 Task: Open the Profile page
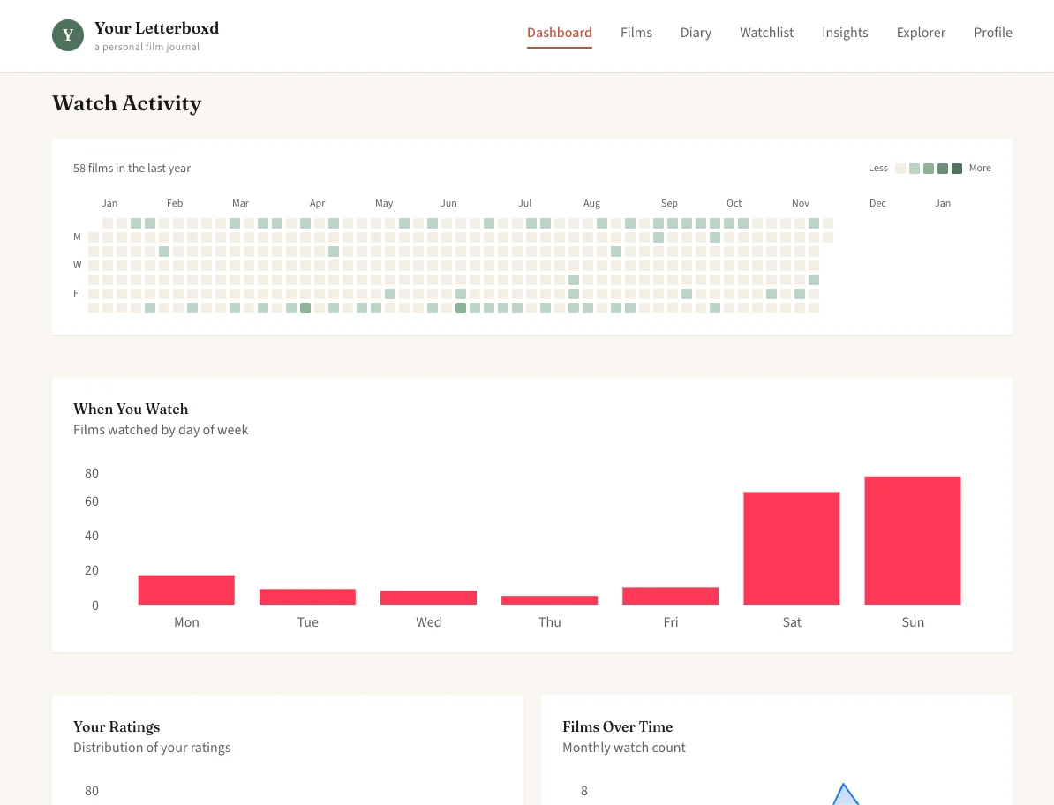[x=992, y=33]
